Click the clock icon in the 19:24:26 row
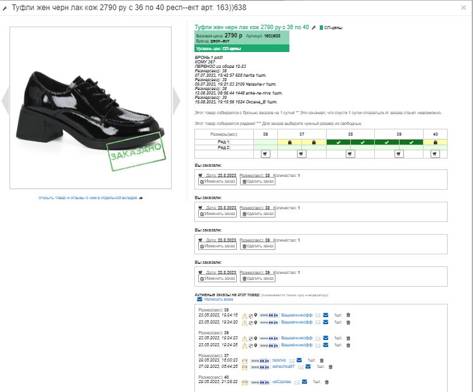 point(251,345)
